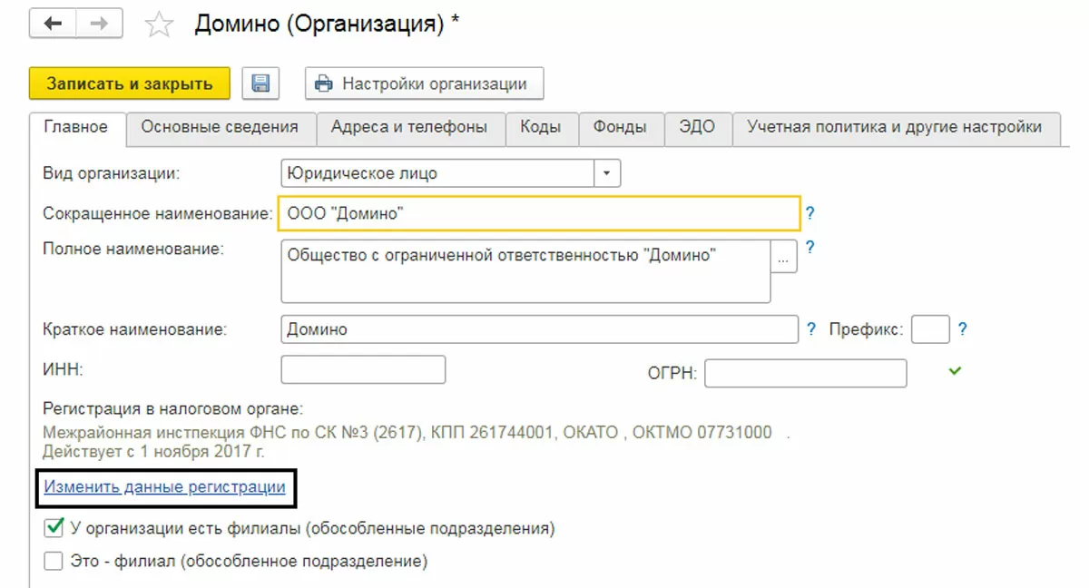The width and height of the screenshot is (1089, 588).
Task: Uncheck У организации есть филиалы checkbox
Action: pyautogui.click(x=54, y=527)
